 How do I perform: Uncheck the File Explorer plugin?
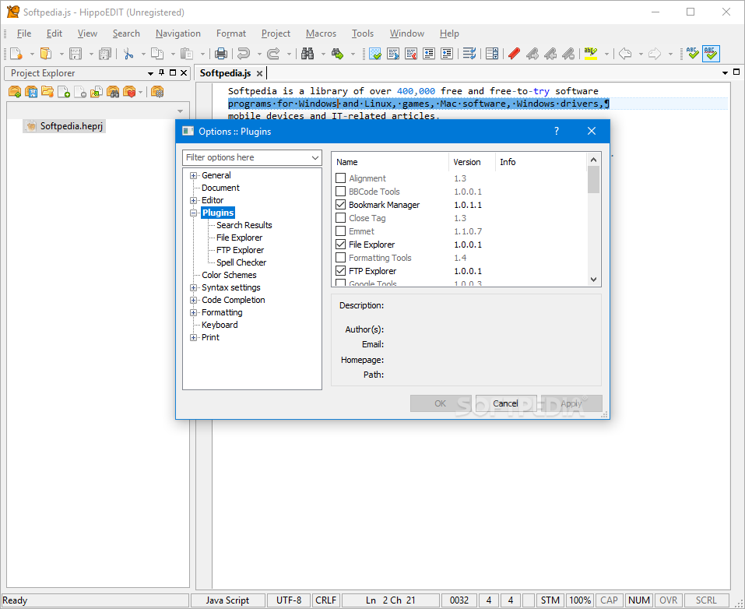[x=340, y=245]
